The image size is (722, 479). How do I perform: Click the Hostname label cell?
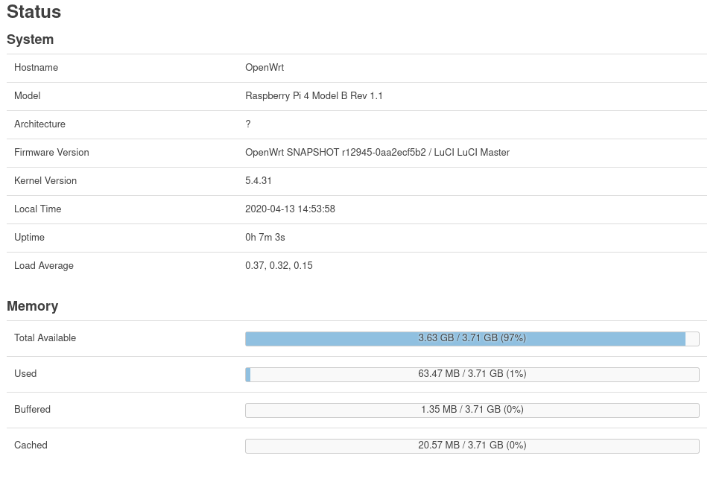[36, 68]
